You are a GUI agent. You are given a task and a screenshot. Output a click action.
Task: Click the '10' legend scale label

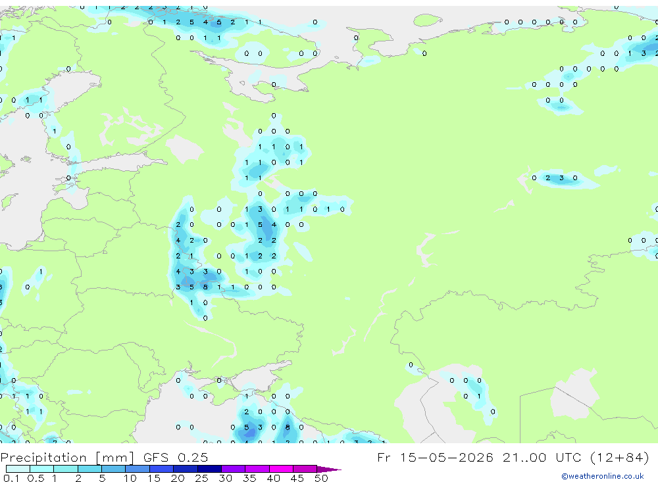(130, 478)
